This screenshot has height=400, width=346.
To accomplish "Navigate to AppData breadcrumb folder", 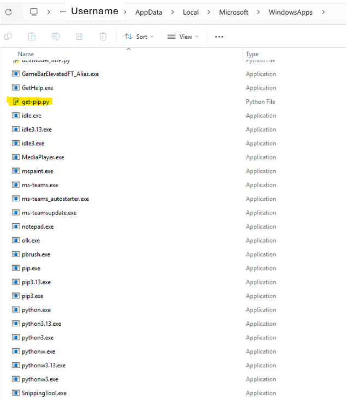I will point(148,12).
